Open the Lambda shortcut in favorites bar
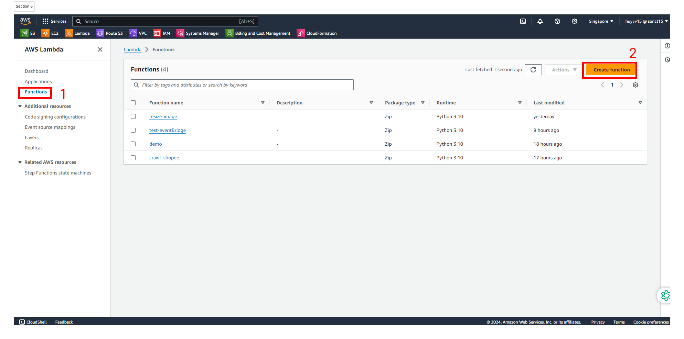This screenshot has width=684, height=339. coord(77,33)
